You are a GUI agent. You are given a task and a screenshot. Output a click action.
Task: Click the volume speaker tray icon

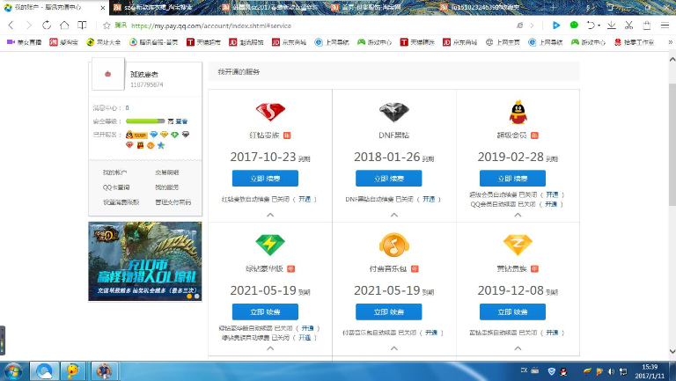(611, 371)
